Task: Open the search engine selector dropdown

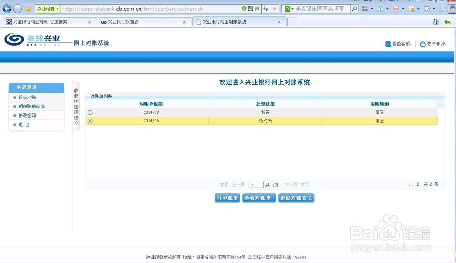Action: (x=289, y=9)
